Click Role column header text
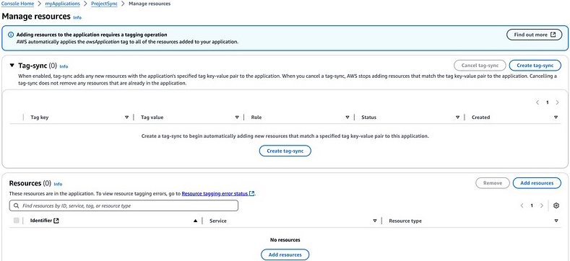The width and height of the screenshot is (570, 261). (x=256, y=118)
